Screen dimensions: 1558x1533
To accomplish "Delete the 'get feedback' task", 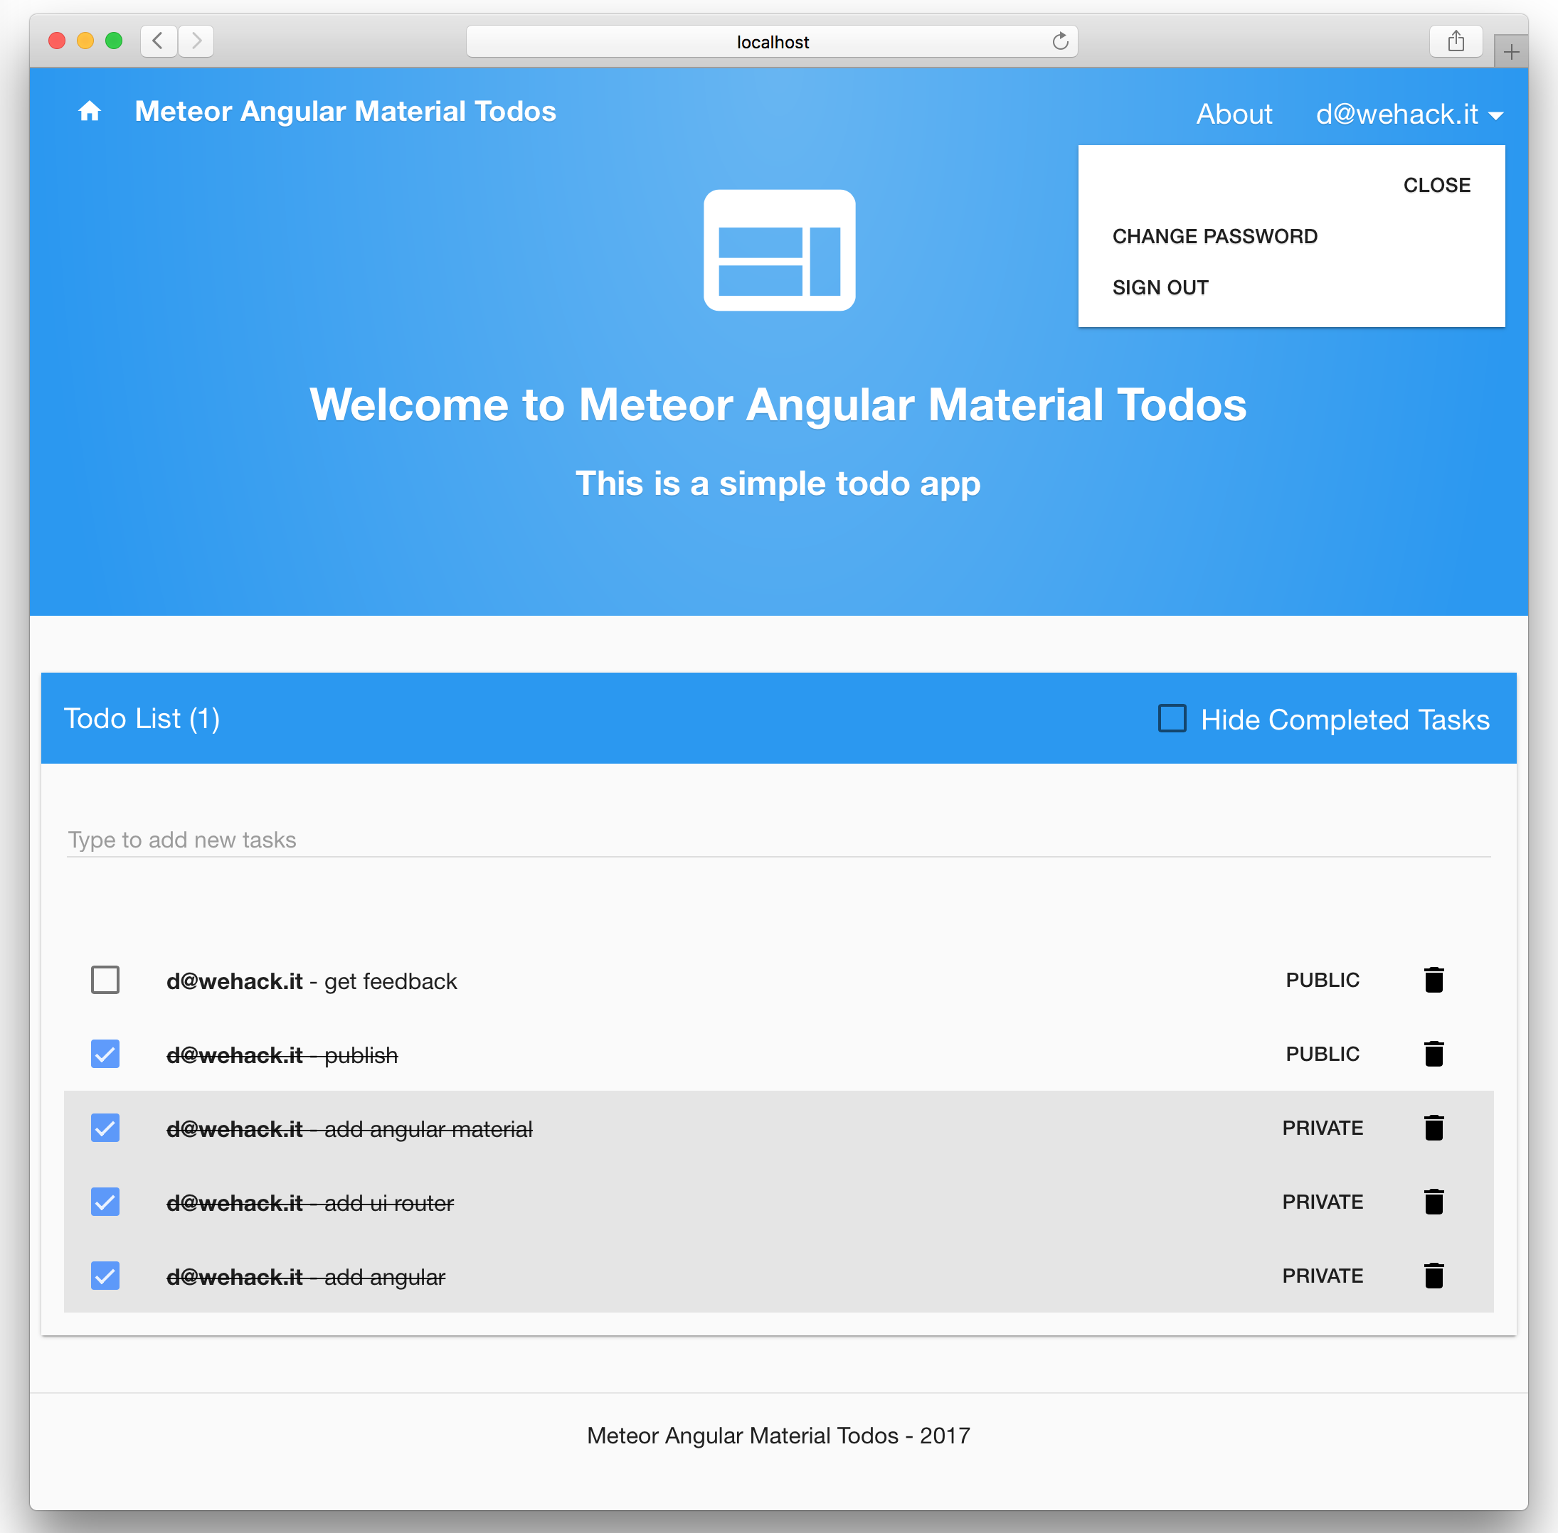I will [x=1433, y=980].
